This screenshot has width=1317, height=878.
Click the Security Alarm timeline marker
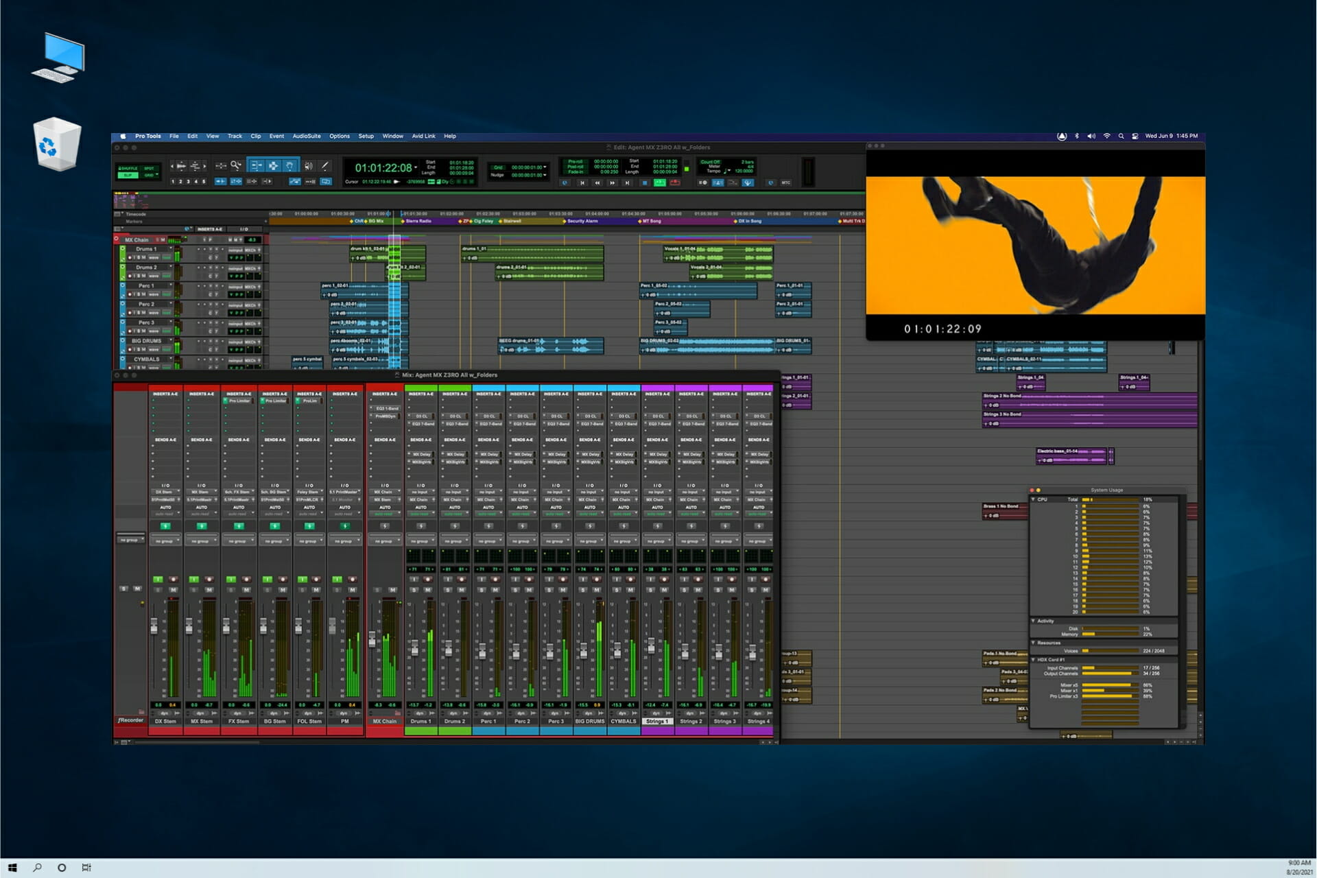coord(580,221)
